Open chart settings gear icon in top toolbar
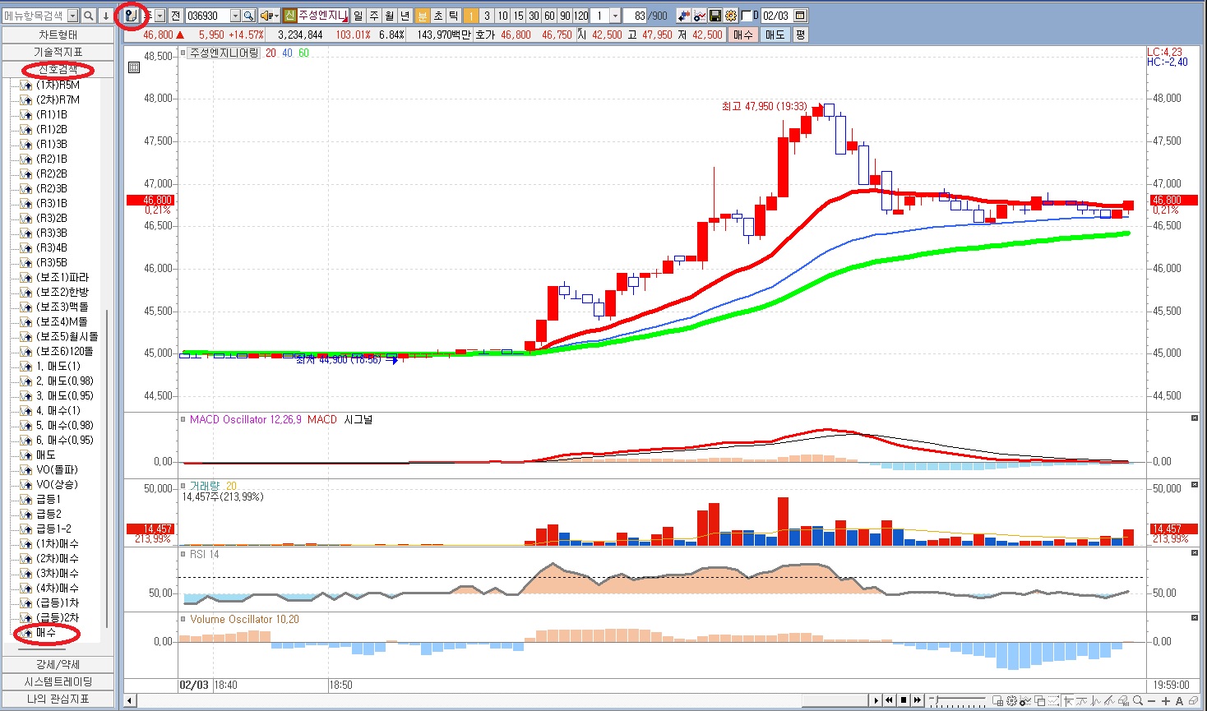This screenshot has width=1207, height=711. pos(731,16)
